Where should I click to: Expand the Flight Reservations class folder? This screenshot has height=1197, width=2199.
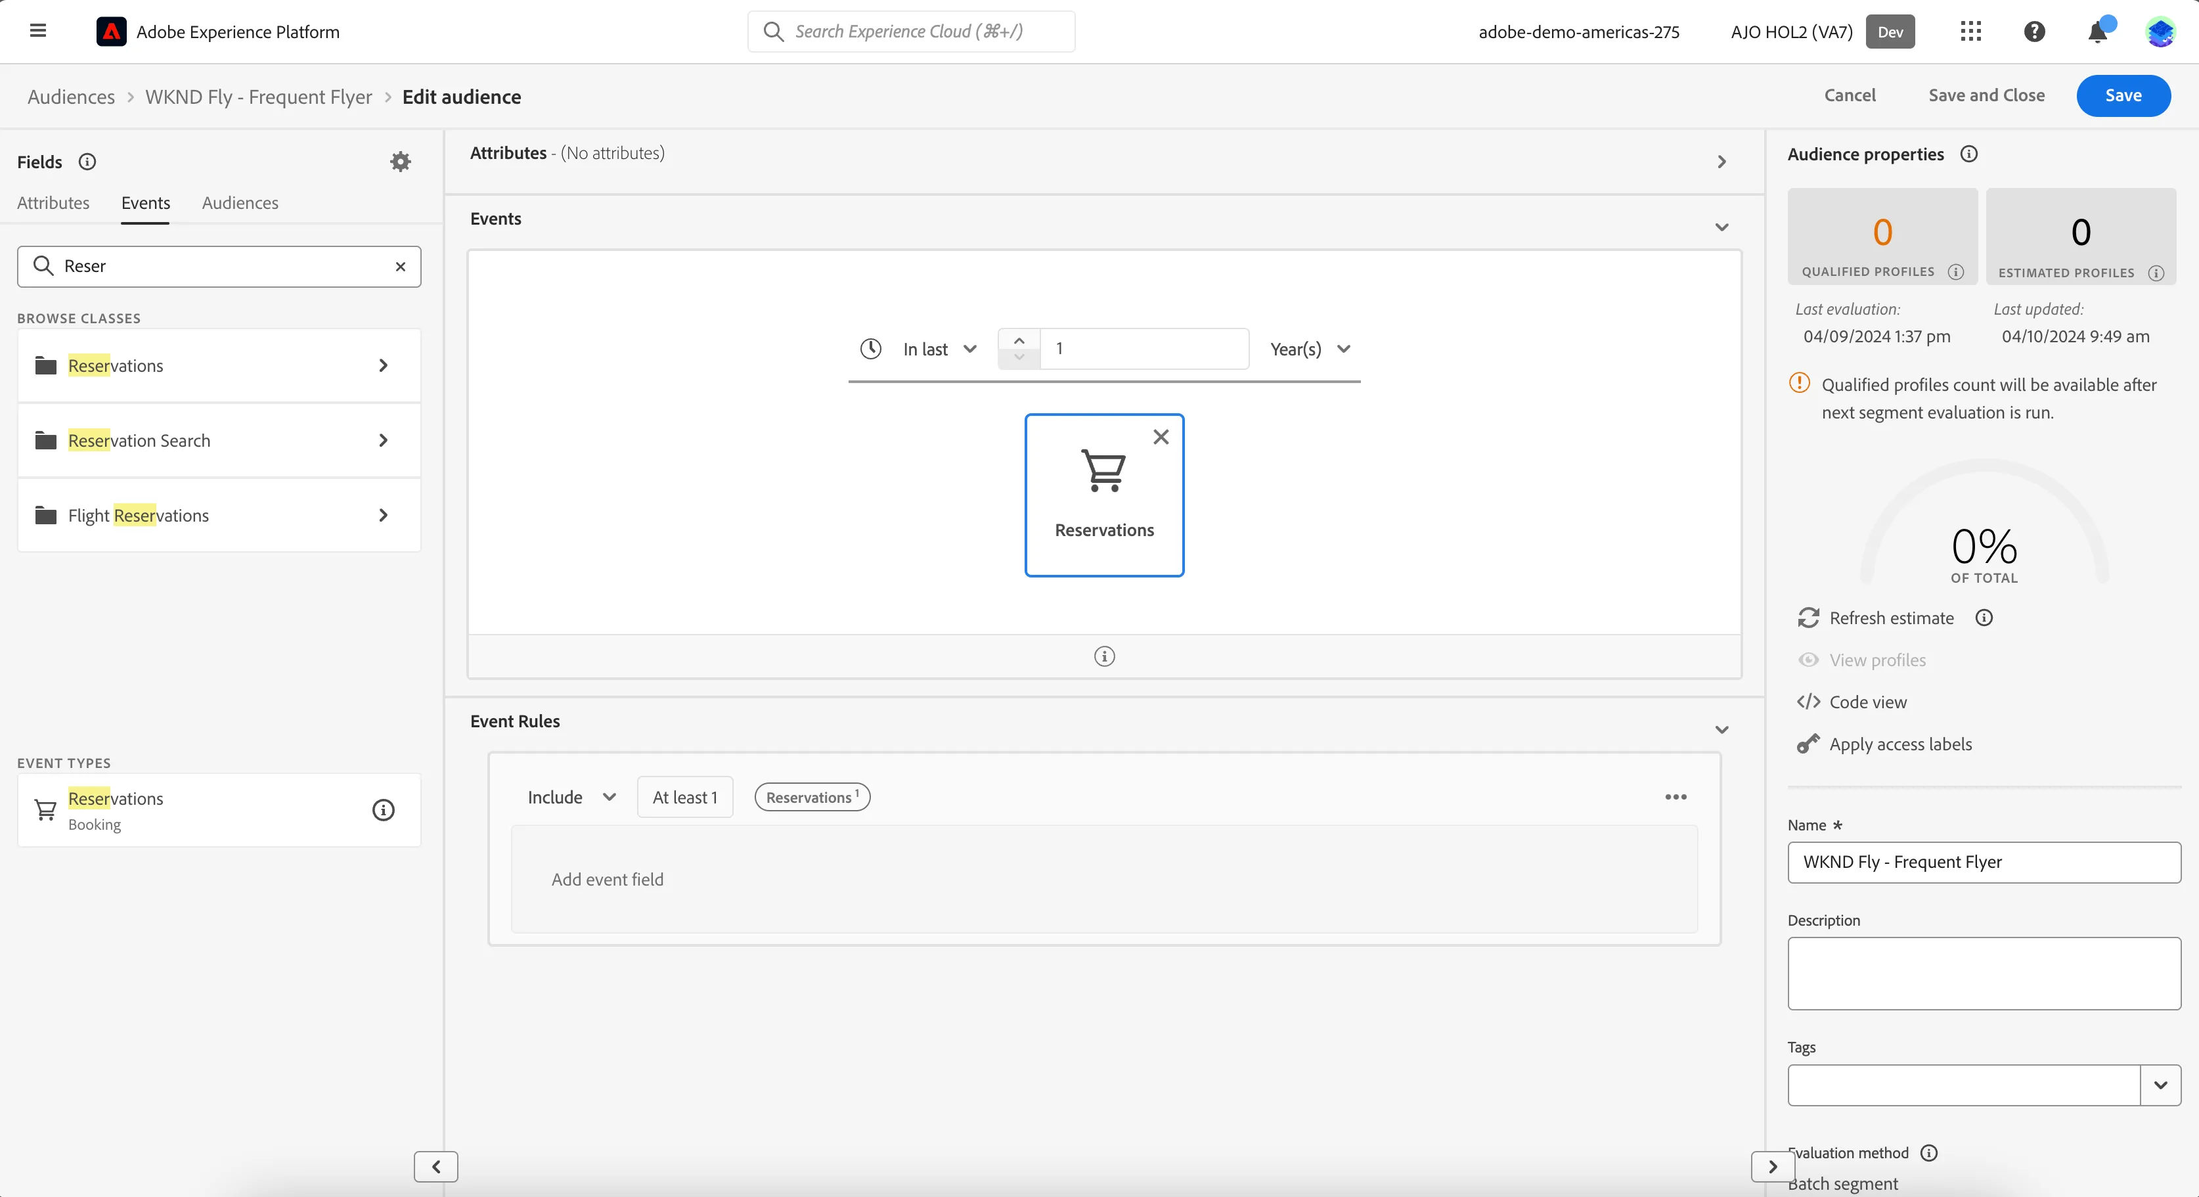219,515
